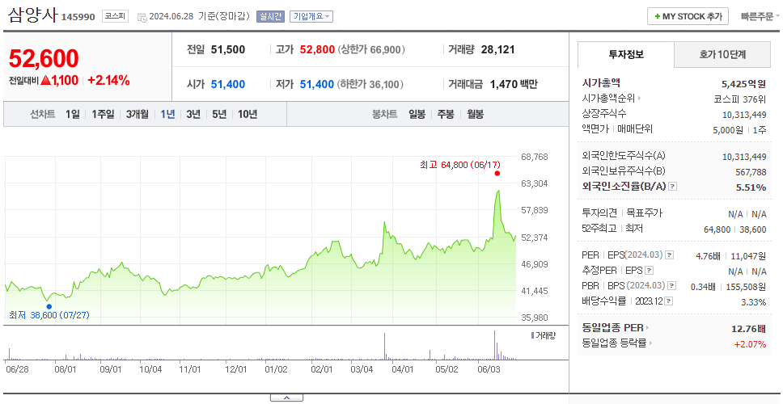
Task: Switch to the 투자정보 tab
Action: coord(626,54)
